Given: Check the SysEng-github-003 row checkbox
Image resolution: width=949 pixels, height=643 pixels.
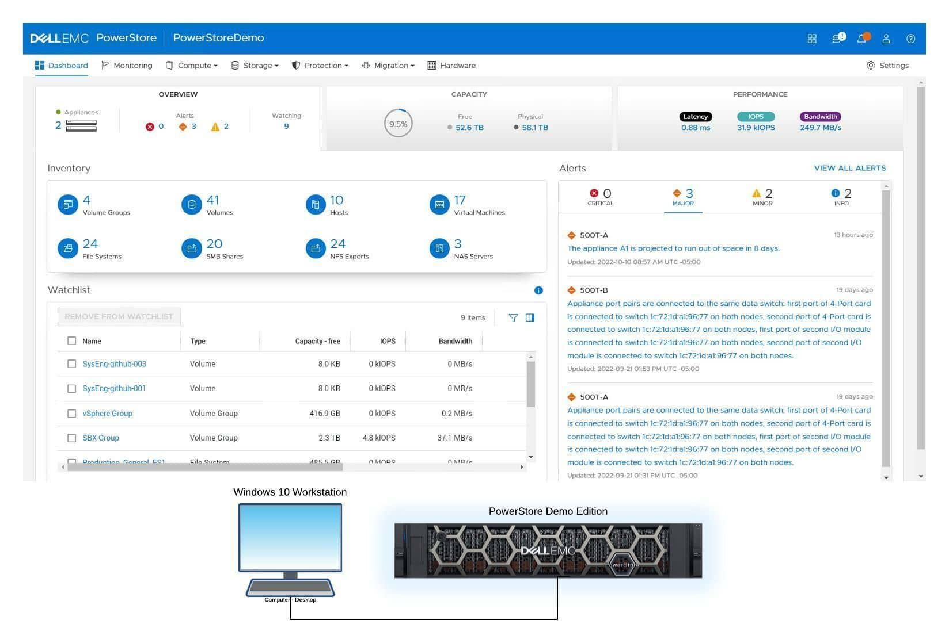Looking at the screenshot, I should tap(71, 364).
